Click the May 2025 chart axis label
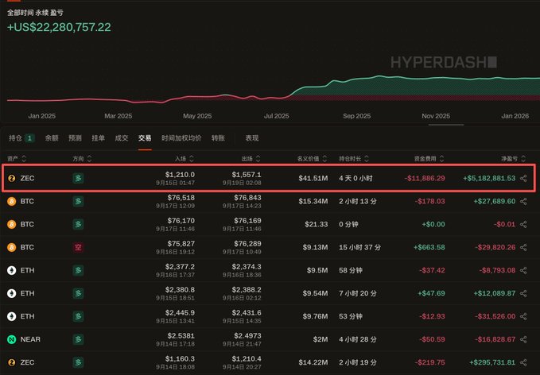 [197, 116]
